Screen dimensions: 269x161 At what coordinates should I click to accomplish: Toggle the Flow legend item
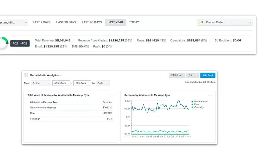pos(195,104)
